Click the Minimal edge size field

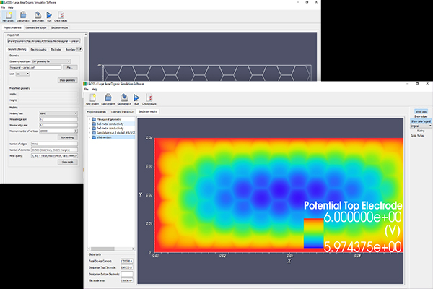coord(58,119)
